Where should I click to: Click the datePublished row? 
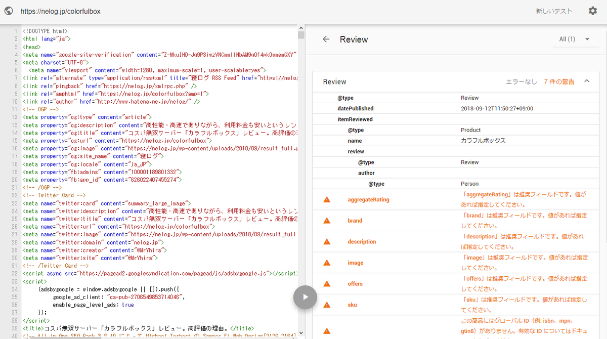click(456, 108)
